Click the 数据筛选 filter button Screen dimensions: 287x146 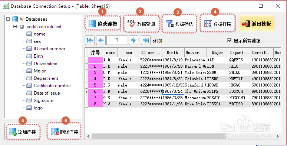coord(179,24)
